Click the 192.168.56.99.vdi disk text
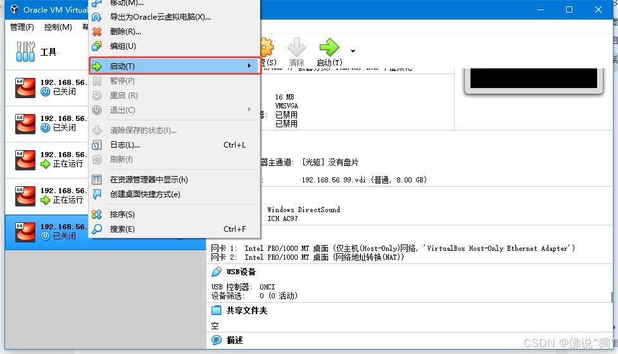 (364, 180)
